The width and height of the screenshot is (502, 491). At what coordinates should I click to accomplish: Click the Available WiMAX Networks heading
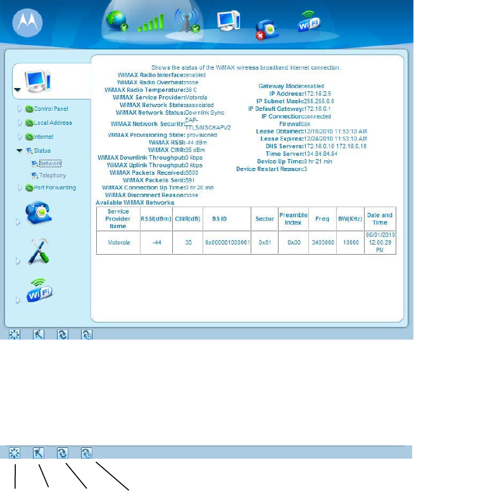tap(135, 203)
